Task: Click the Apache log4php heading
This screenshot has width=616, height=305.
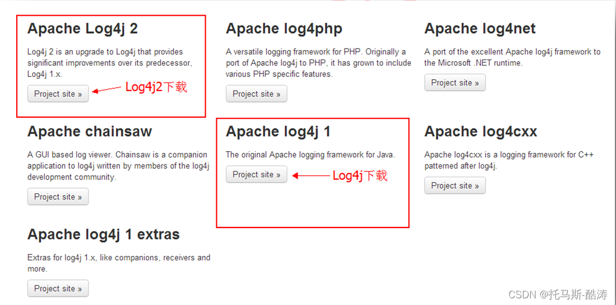Action: click(284, 28)
